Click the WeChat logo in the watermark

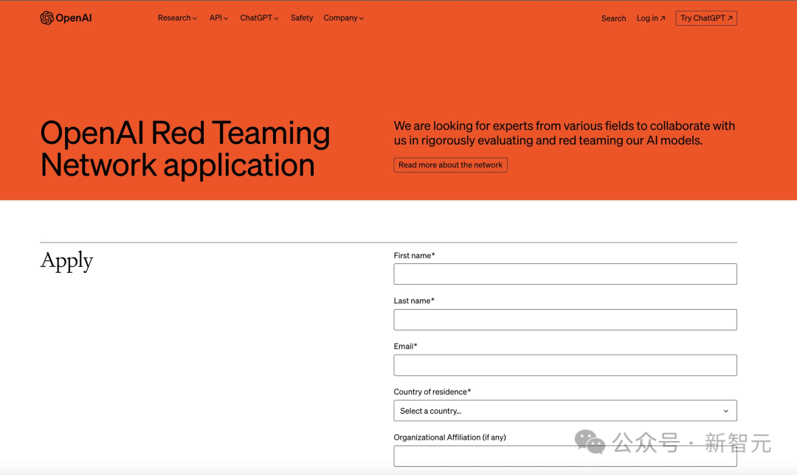(x=590, y=442)
